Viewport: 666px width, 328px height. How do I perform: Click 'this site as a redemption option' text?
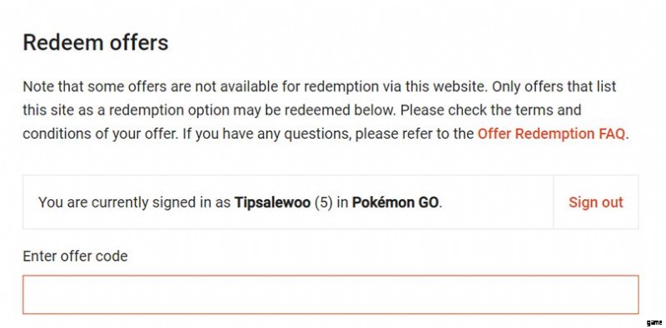pos(127,110)
